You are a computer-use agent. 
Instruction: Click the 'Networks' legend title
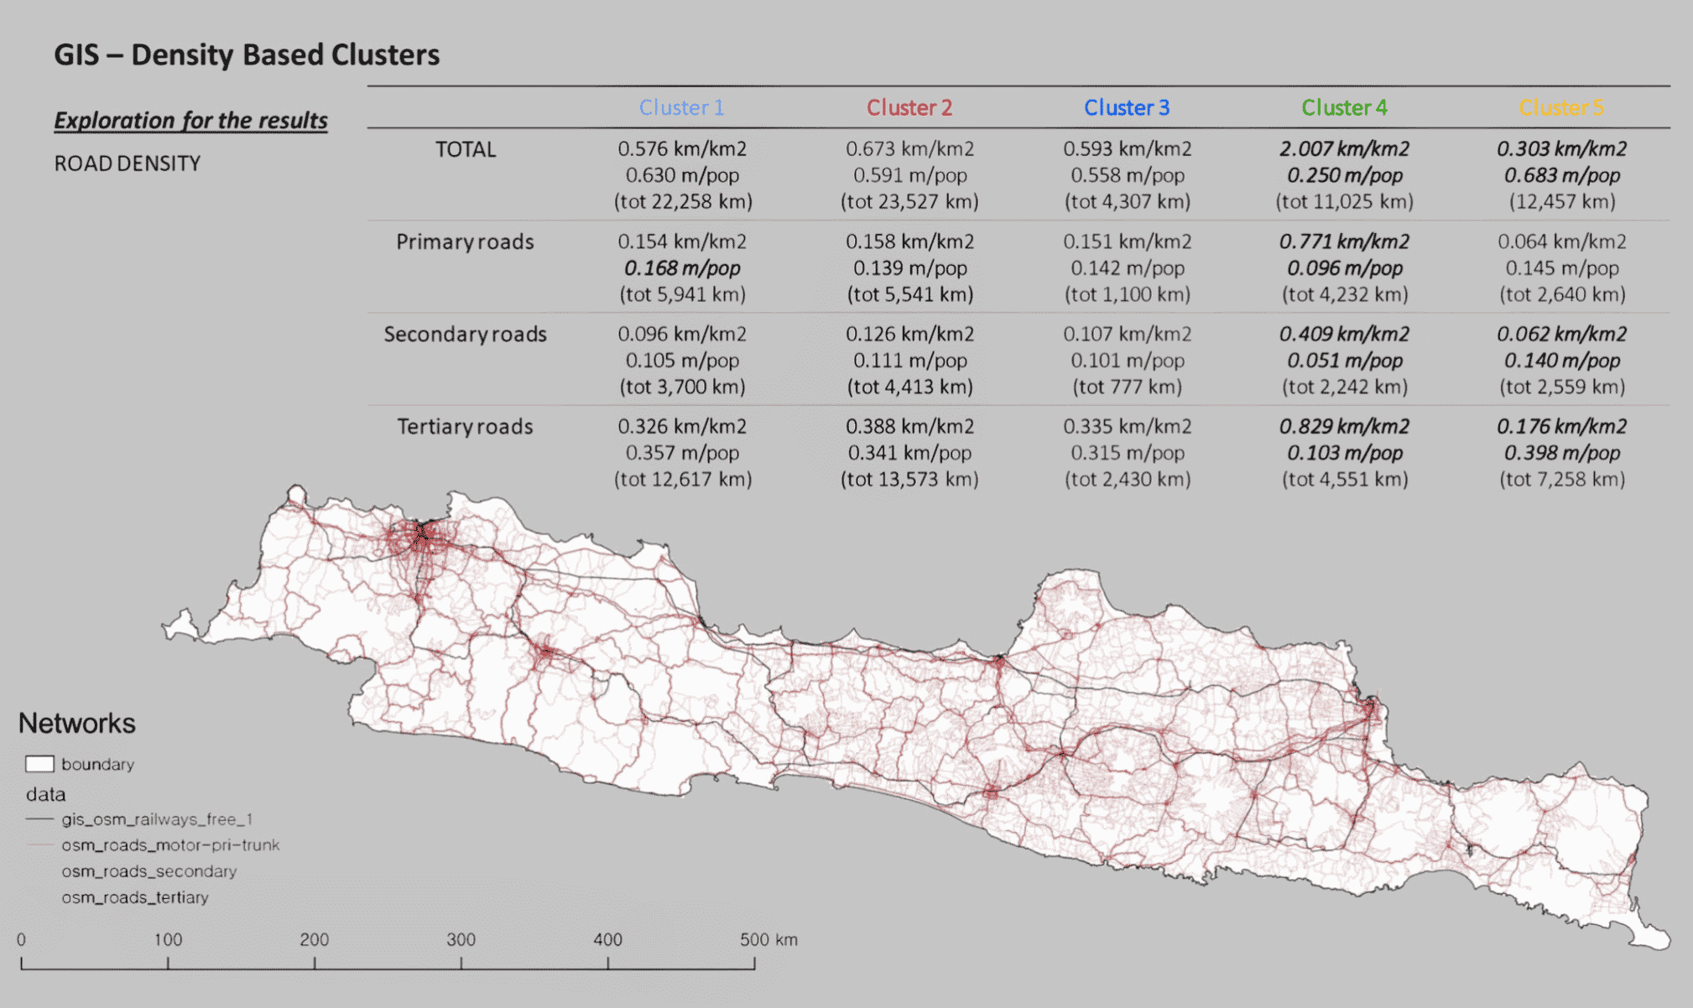[x=77, y=724]
